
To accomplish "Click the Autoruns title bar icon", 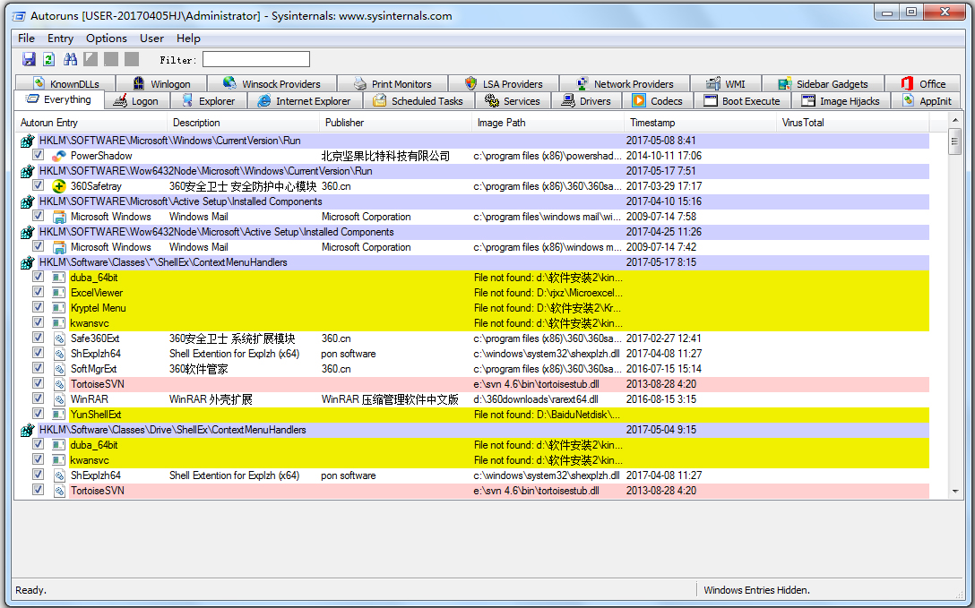I will pyautogui.click(x=20, y=16).
